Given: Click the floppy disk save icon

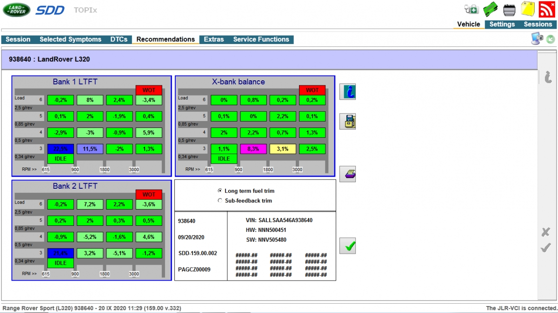Looking at the screenshot, I should pyautogui.click(x=347, y=121).
